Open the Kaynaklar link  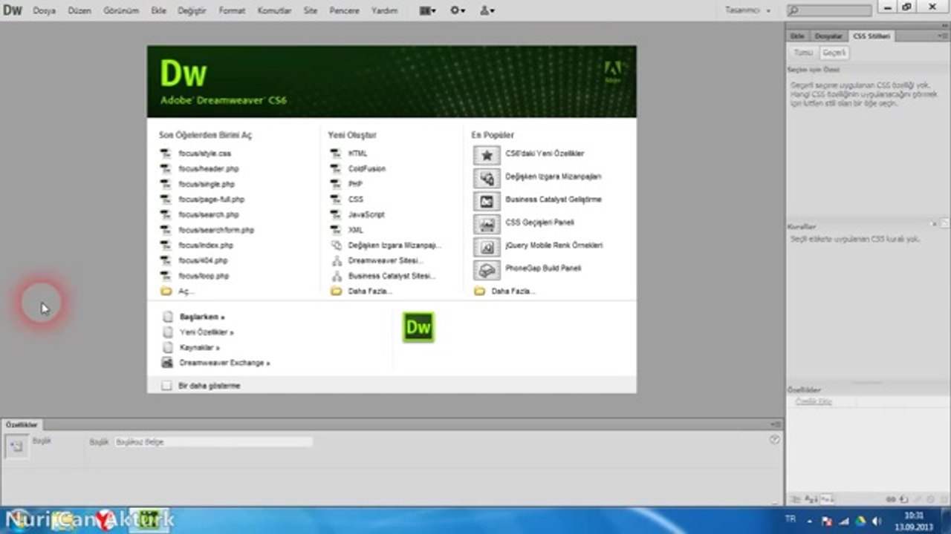[x=200, y=347]
